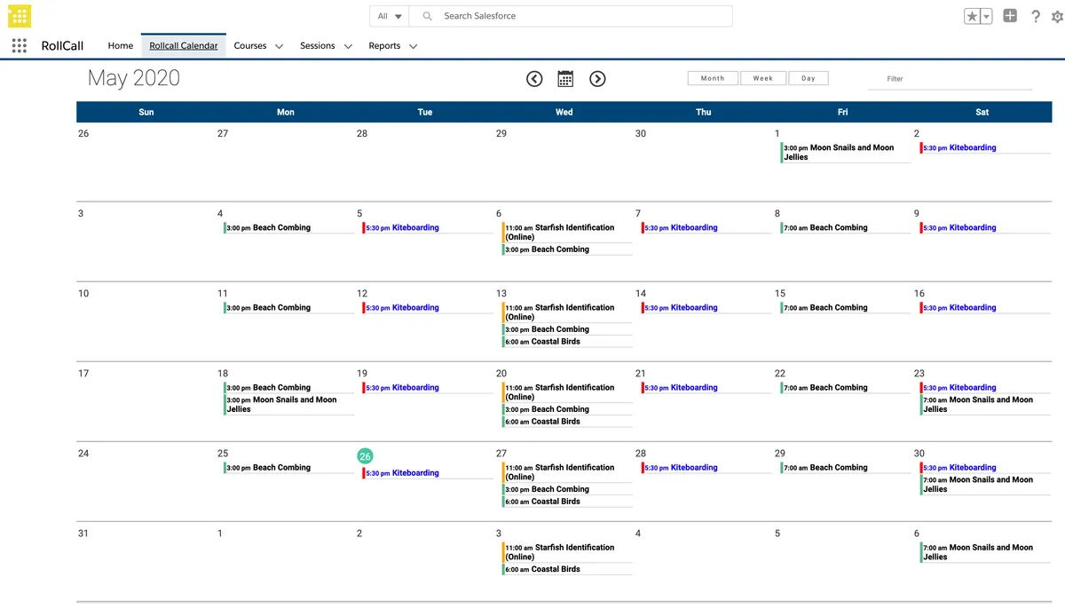Switch to Week view
This screenshot has width=1065, height=609.
tap(763, 78)
